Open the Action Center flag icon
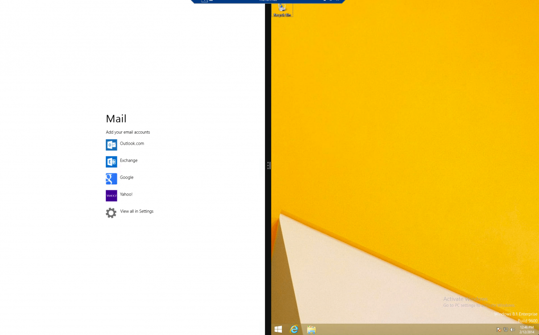This screenshot has width=539, height=335. click(x=499, y=330)
